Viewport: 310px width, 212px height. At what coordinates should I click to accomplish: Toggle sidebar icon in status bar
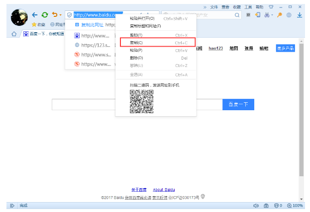point(12,206)
